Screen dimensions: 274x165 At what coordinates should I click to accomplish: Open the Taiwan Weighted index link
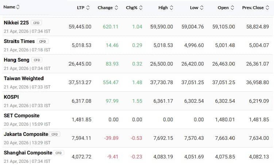point(24,78)
